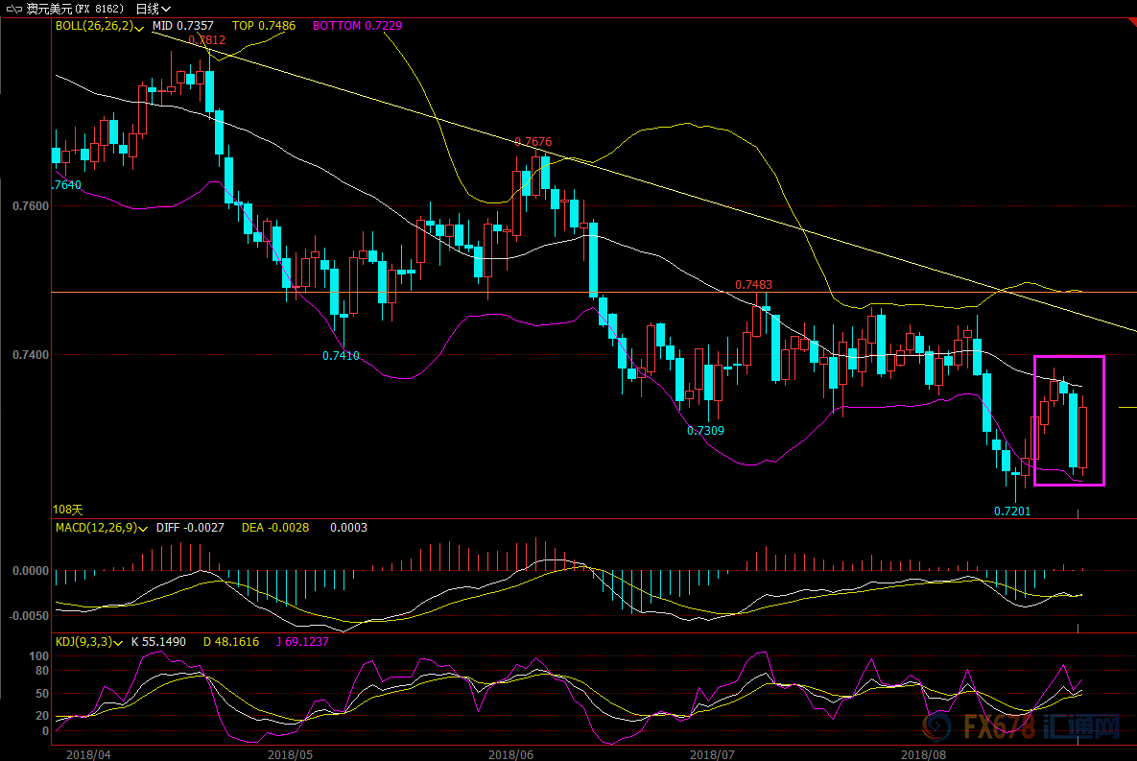1137x761 pixels.
Task: Select the TOP 0.7486 value
Action: point(263,26)
